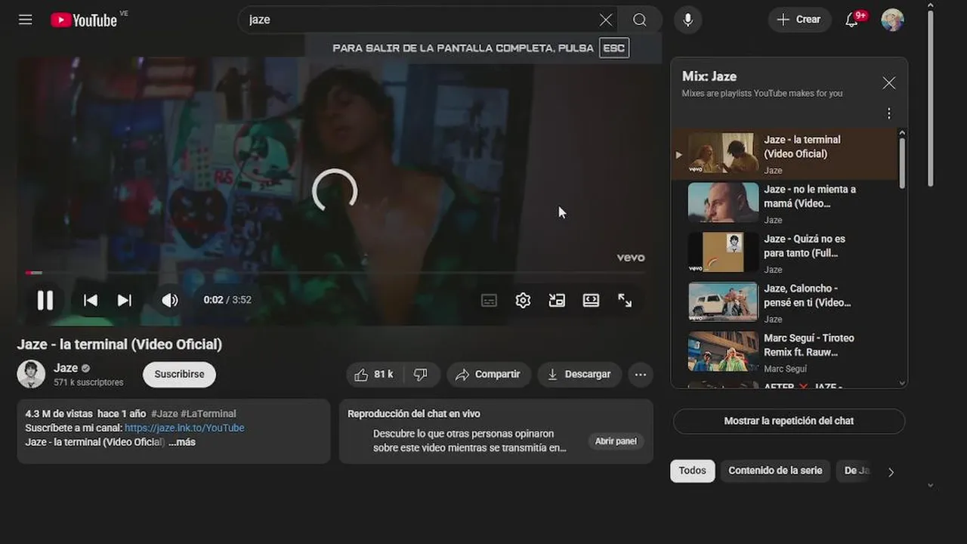Skip to next video

pyautogui.click(x=125, y=300)
